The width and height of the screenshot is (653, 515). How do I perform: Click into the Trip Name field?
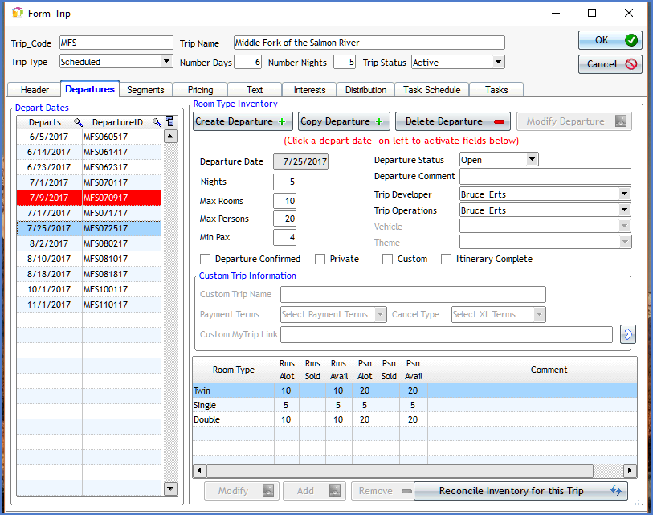click(369, 43)
